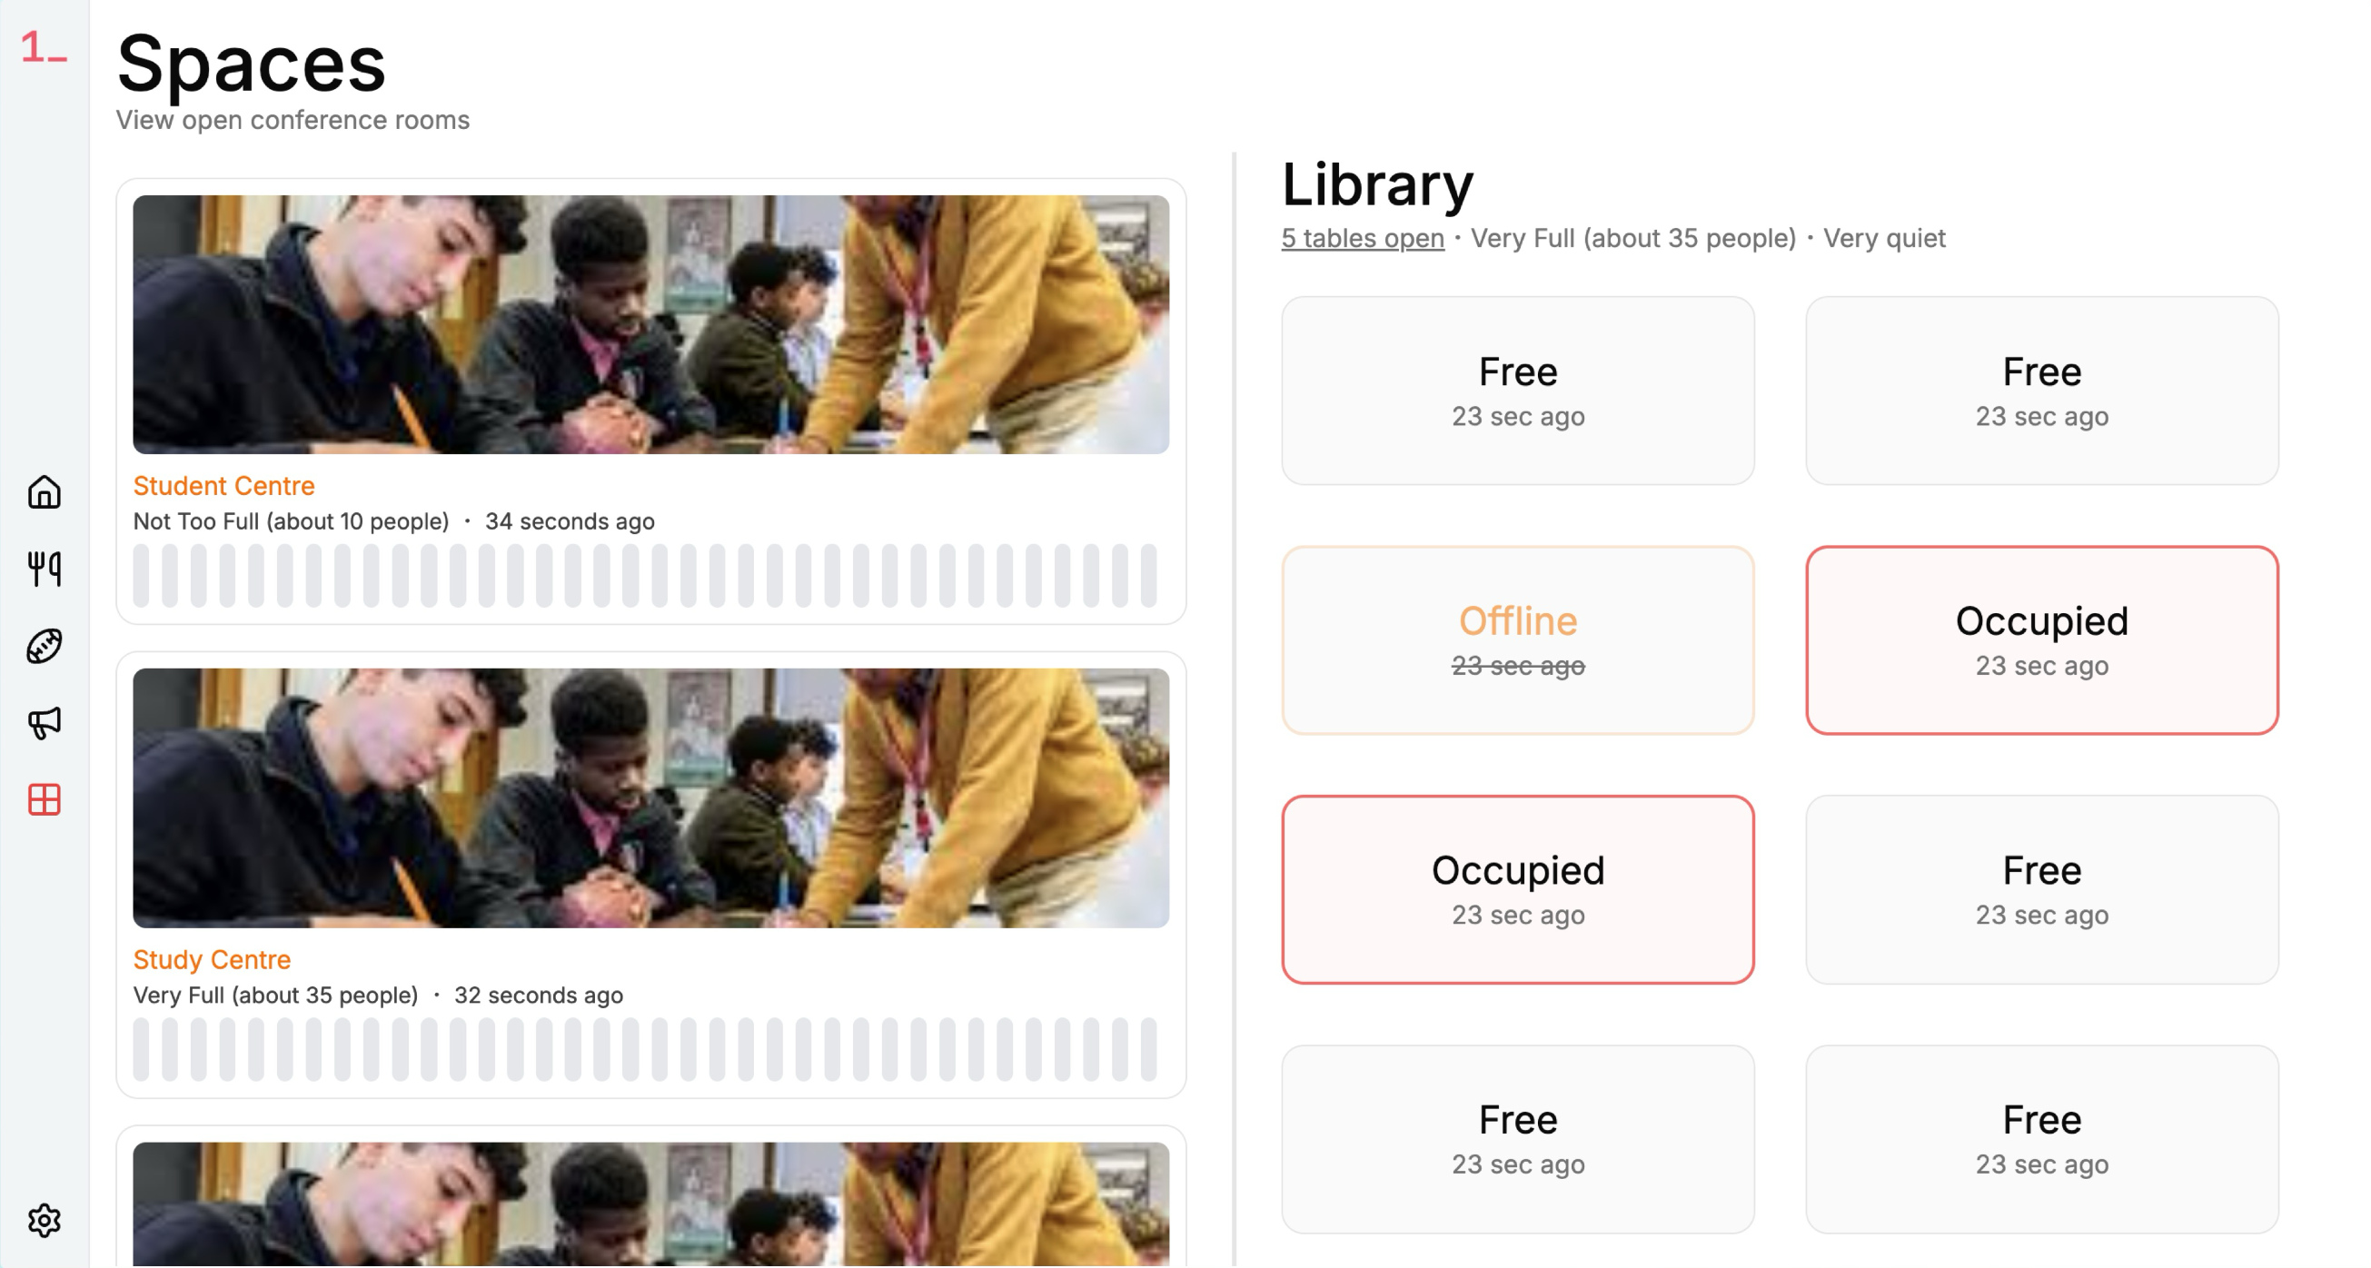Open the sports football icon
Image resolution: width=2371 pixels, height=1268 pixels.
tap(45, 646)
